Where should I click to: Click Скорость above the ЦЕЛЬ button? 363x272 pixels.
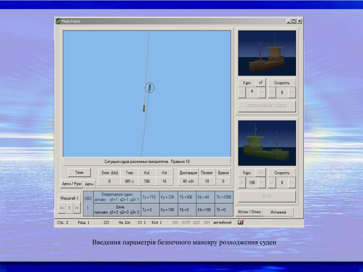coord(282,173)
